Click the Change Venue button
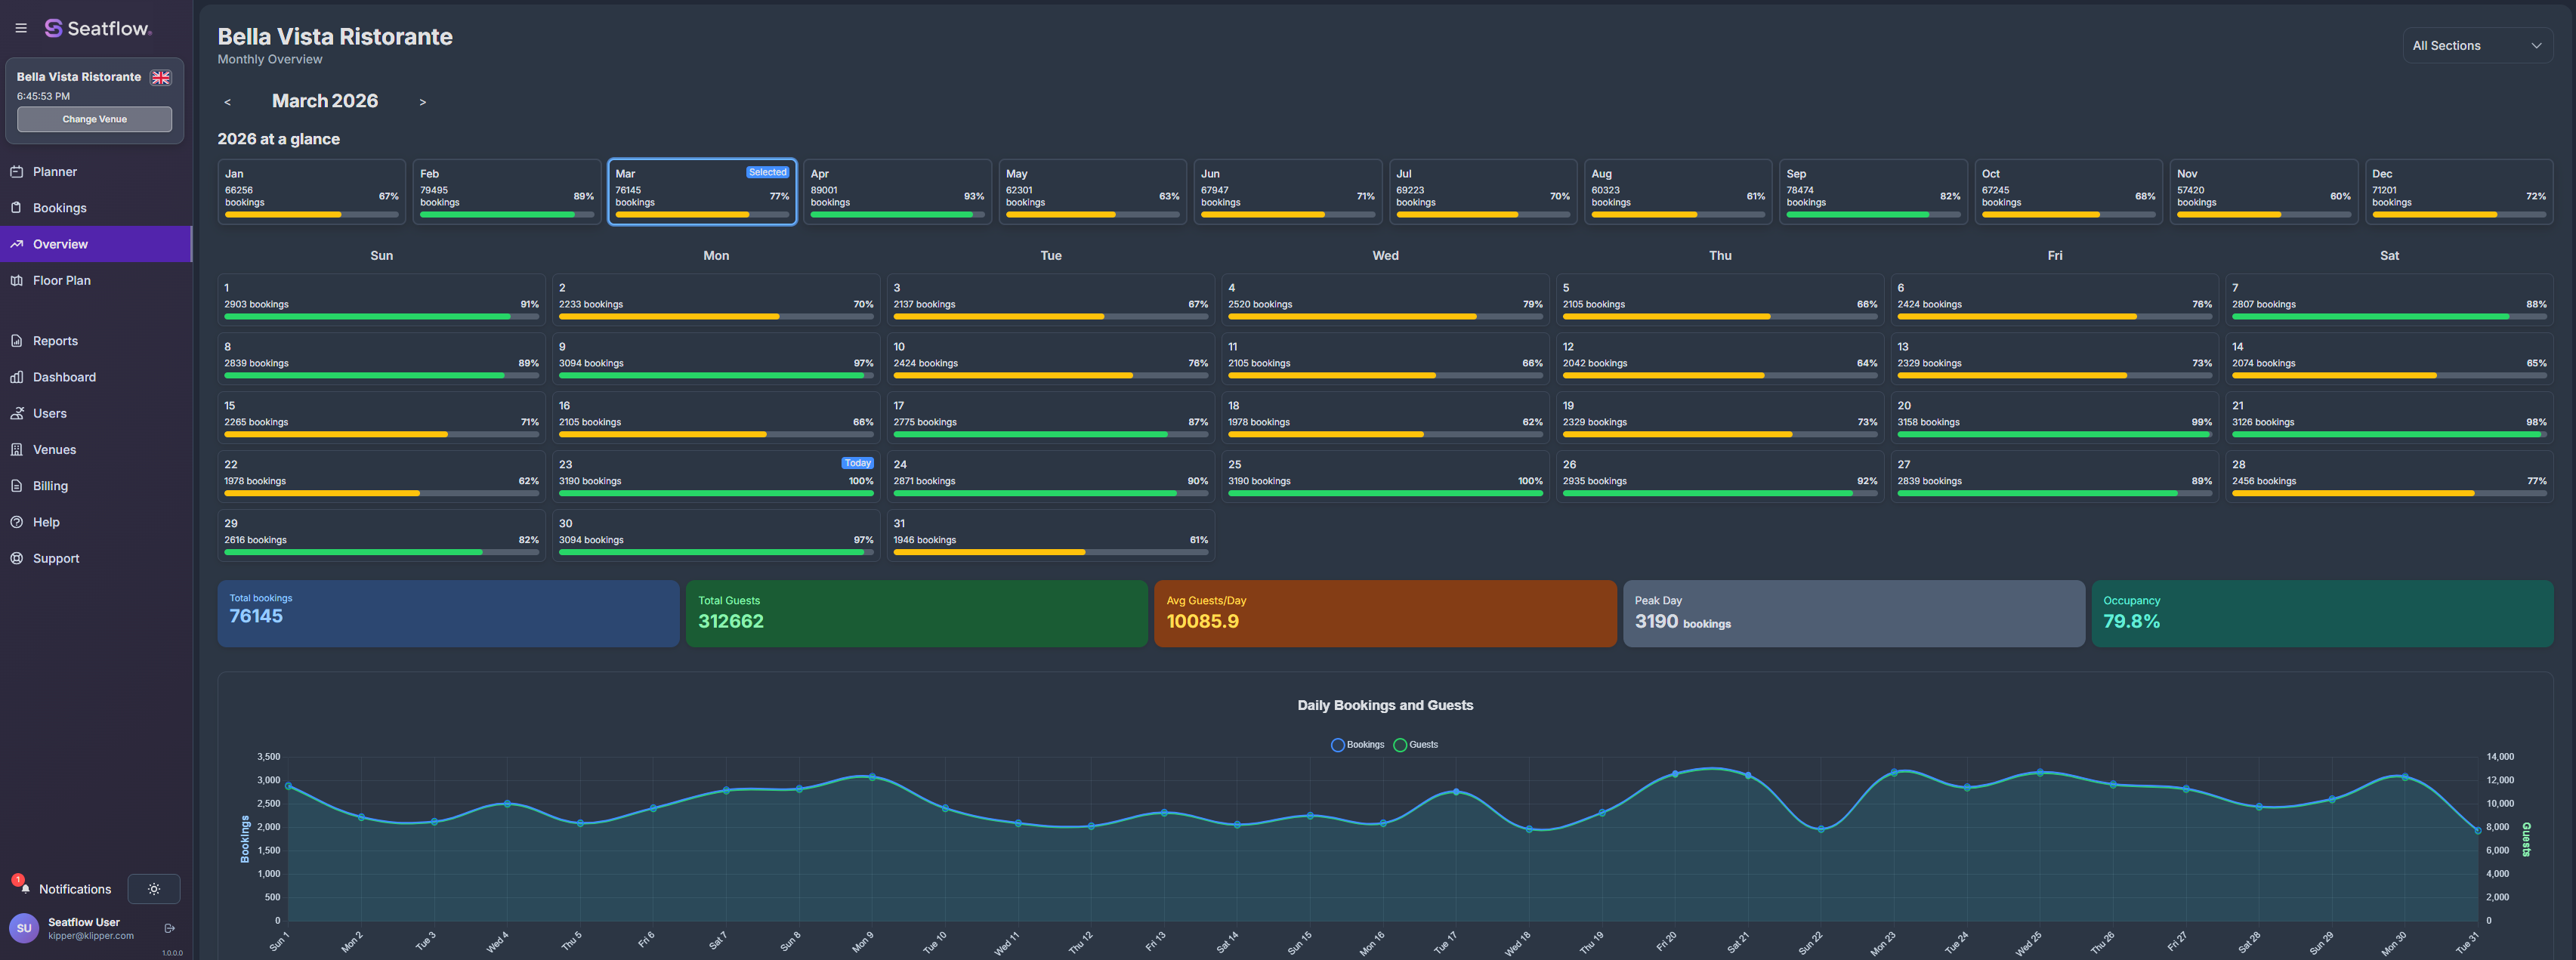Screen dimensions: 2576x960 (x=94, y=119)
